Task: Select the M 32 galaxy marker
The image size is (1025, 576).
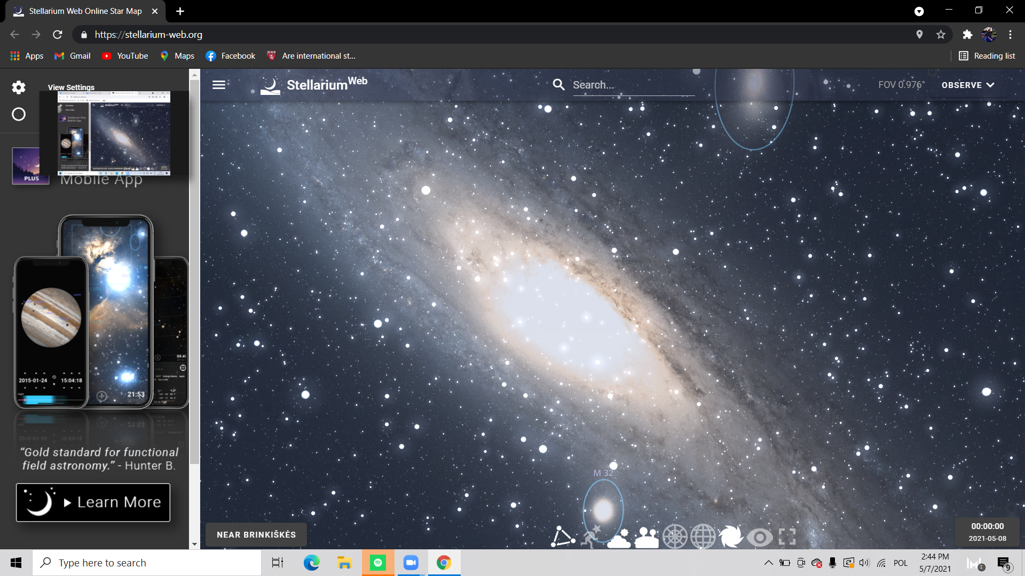Action: click(x=603, y=509)
